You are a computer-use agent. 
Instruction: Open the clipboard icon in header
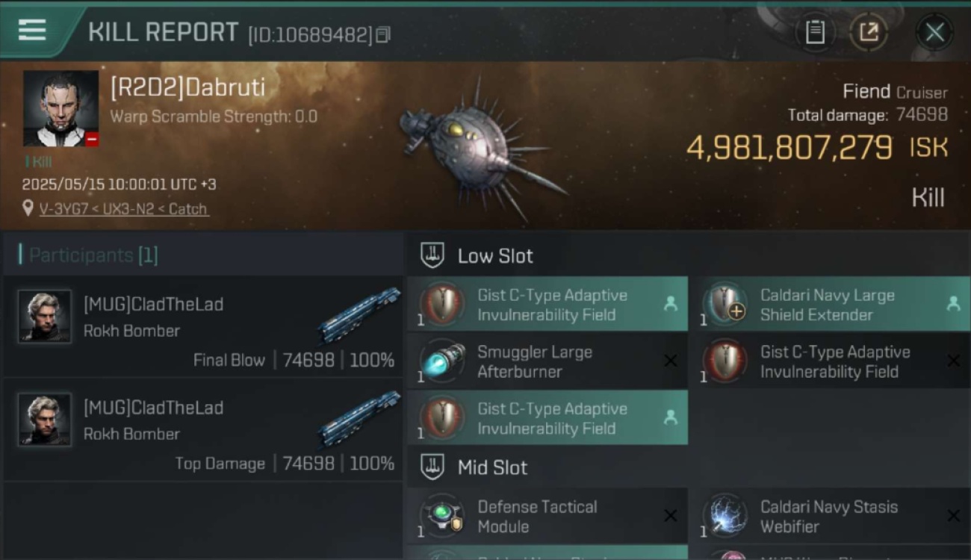pyautogui.click(x=815, y=32)
